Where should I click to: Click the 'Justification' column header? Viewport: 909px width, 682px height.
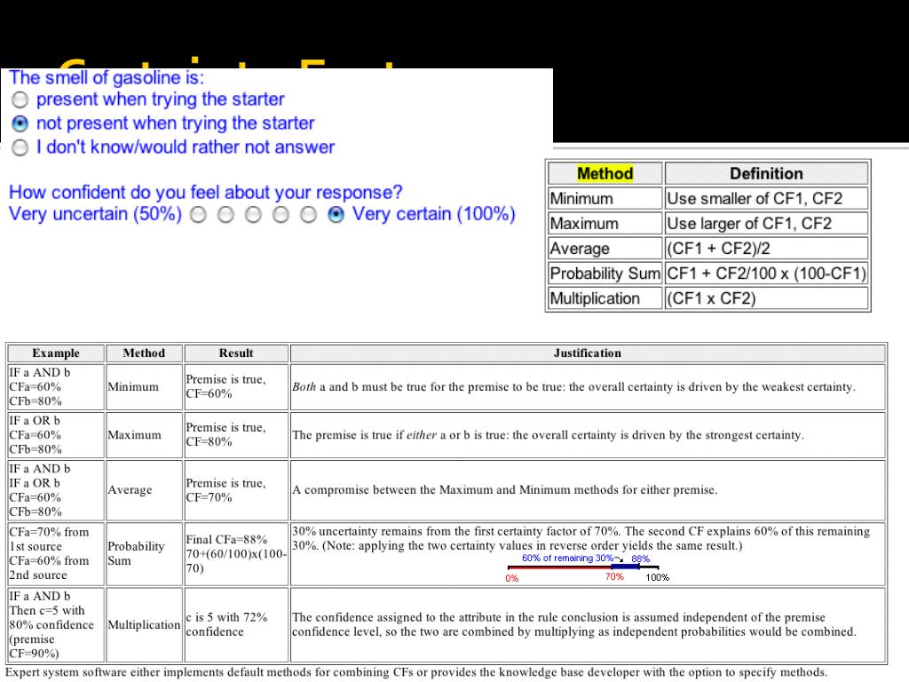588,353
